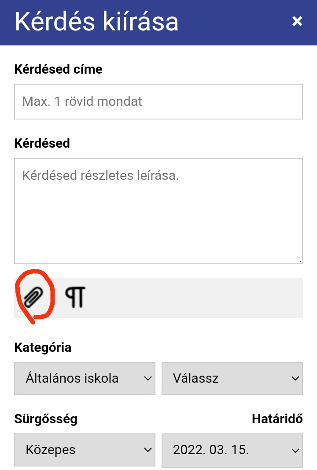This screenshot has width=317, height=470.
Task: Click the text area resize handle
Action: pyautogui.click(x=300, y=261)
